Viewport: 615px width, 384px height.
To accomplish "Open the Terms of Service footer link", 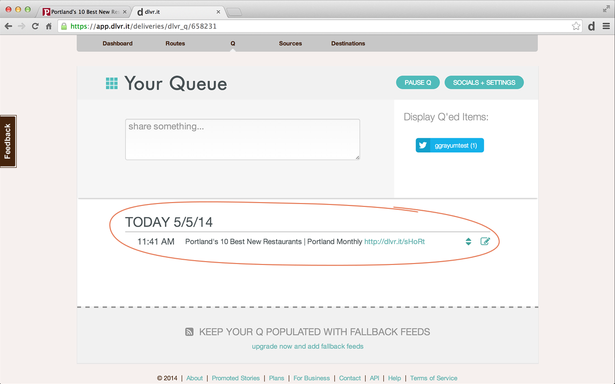I will point(434,378).
